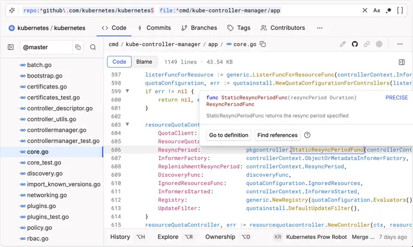The height and width of the screenshot is (247, 413).
Task: Open rbac.go in the file tree
Action: click(x=37, y=238)
